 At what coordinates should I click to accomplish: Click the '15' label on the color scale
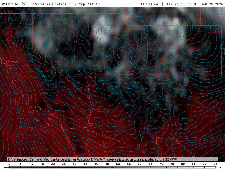42,164
